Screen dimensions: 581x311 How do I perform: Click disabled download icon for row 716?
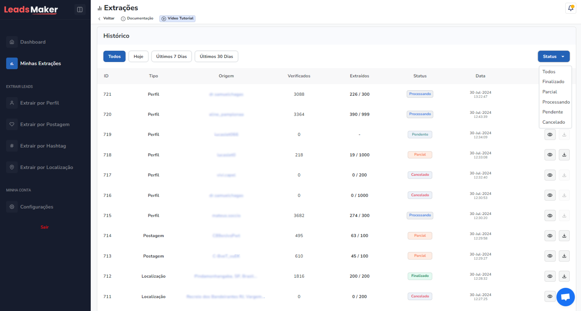564,195
